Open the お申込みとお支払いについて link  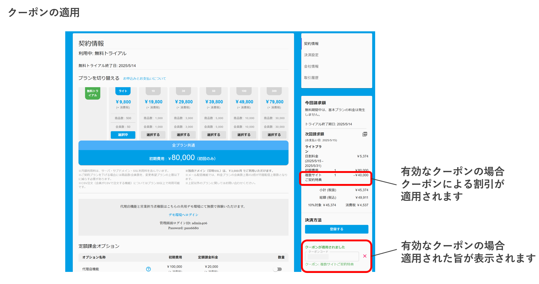click(x=144, y=78)
